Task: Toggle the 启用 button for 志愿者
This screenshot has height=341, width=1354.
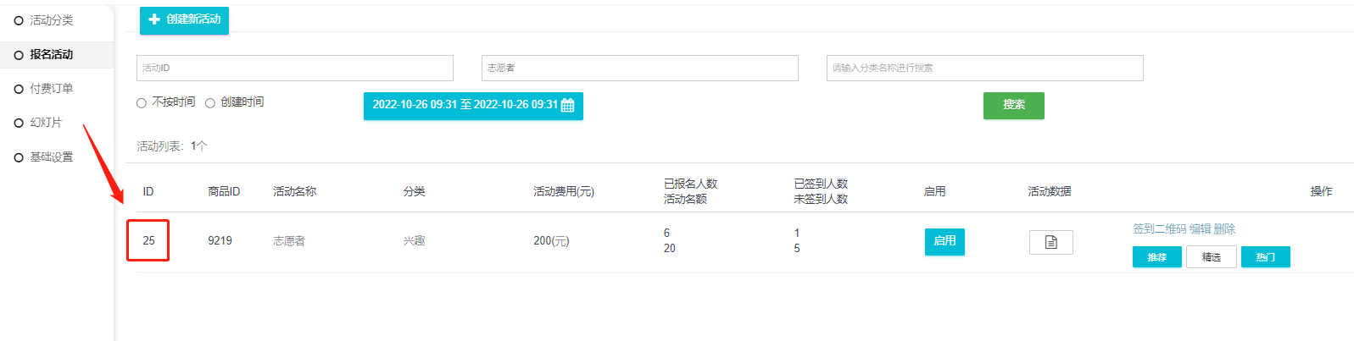Action: click(x=944, y=241)
